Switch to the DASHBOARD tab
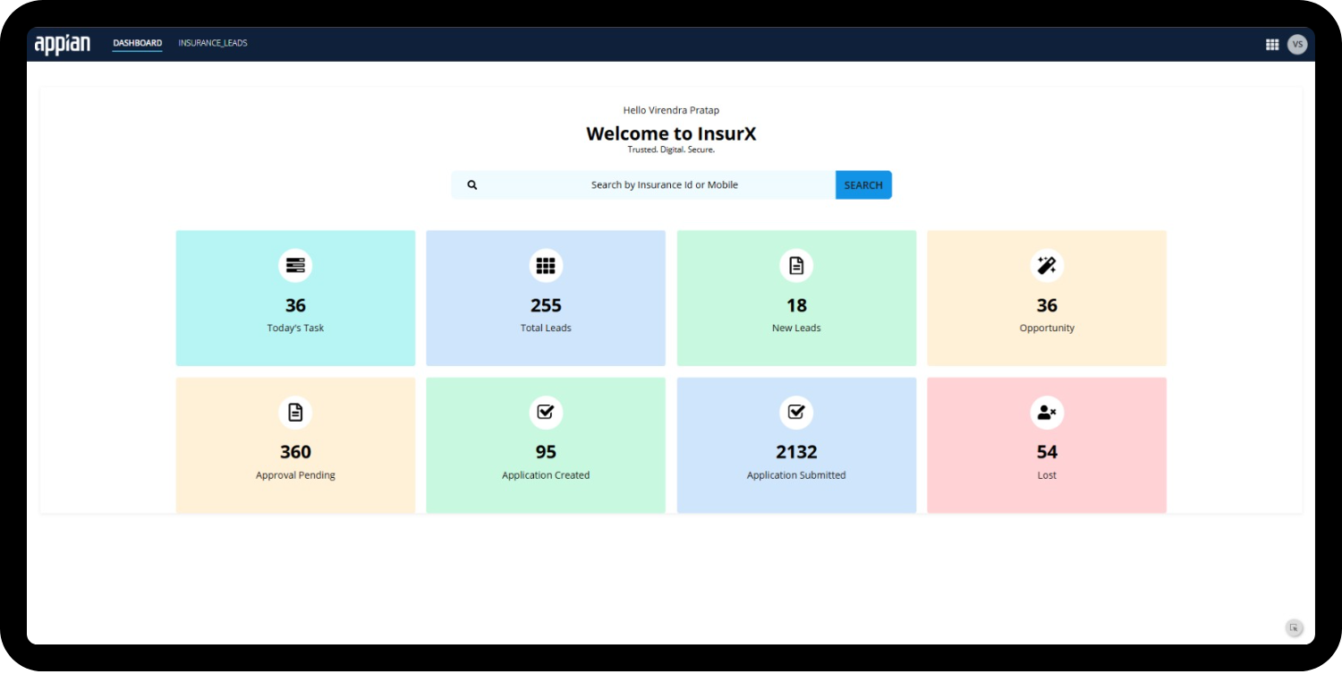Viewport: 1342px width, 674px height. 138,43
